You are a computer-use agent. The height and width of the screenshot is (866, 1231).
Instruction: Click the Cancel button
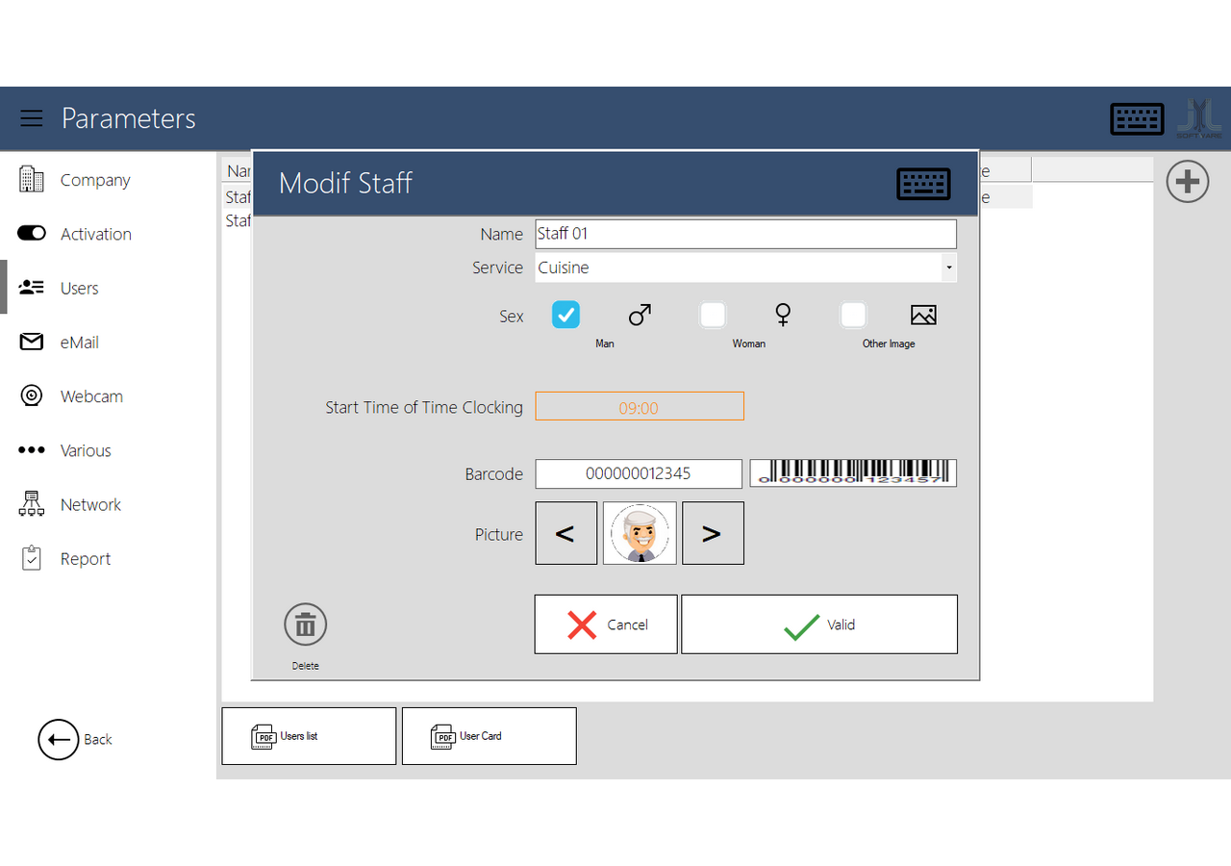pyautogui.click(x=606, y=624)
